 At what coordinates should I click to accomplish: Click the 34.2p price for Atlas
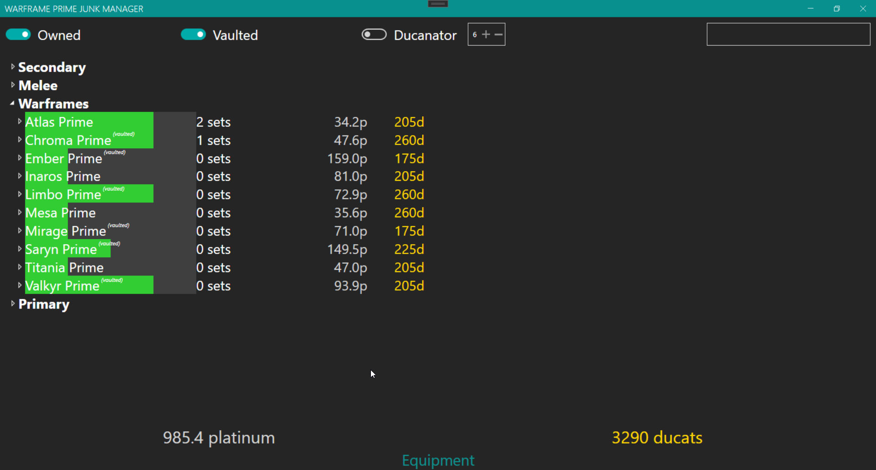click(350, 122)
